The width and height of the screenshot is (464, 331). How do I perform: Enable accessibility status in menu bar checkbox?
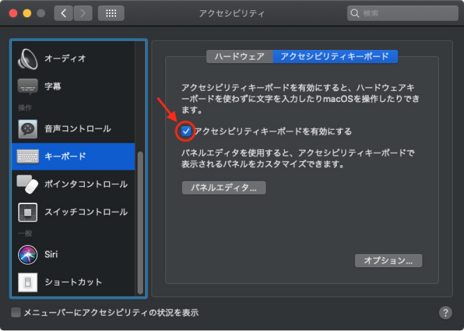16,312
